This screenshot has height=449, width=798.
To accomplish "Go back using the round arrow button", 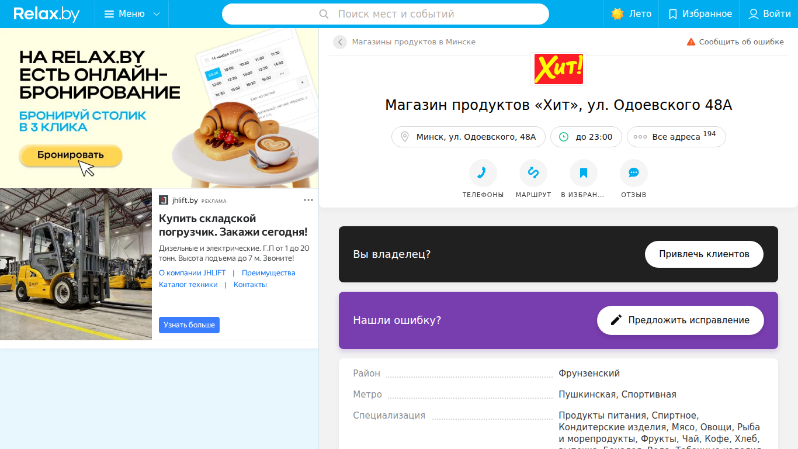I will click(340, 42).
